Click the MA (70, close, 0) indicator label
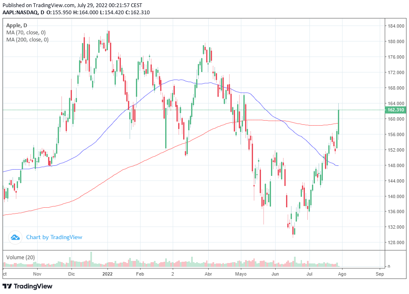The image size is (409, 294). coord(26,32)
